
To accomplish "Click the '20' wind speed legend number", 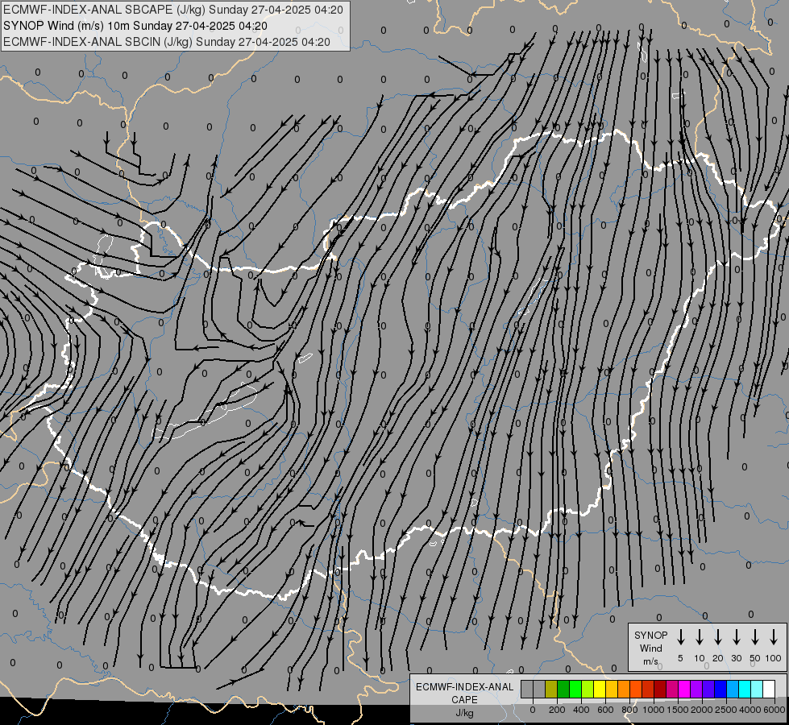I will [x=718, y=658].
